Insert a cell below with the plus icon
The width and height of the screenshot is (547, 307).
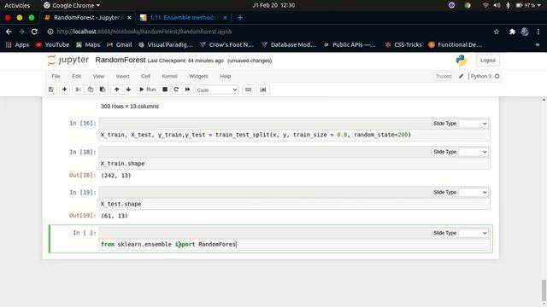pyautogui.click(x=65, y=90)
